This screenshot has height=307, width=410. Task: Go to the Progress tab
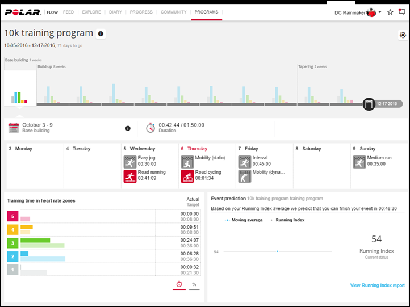141,12
